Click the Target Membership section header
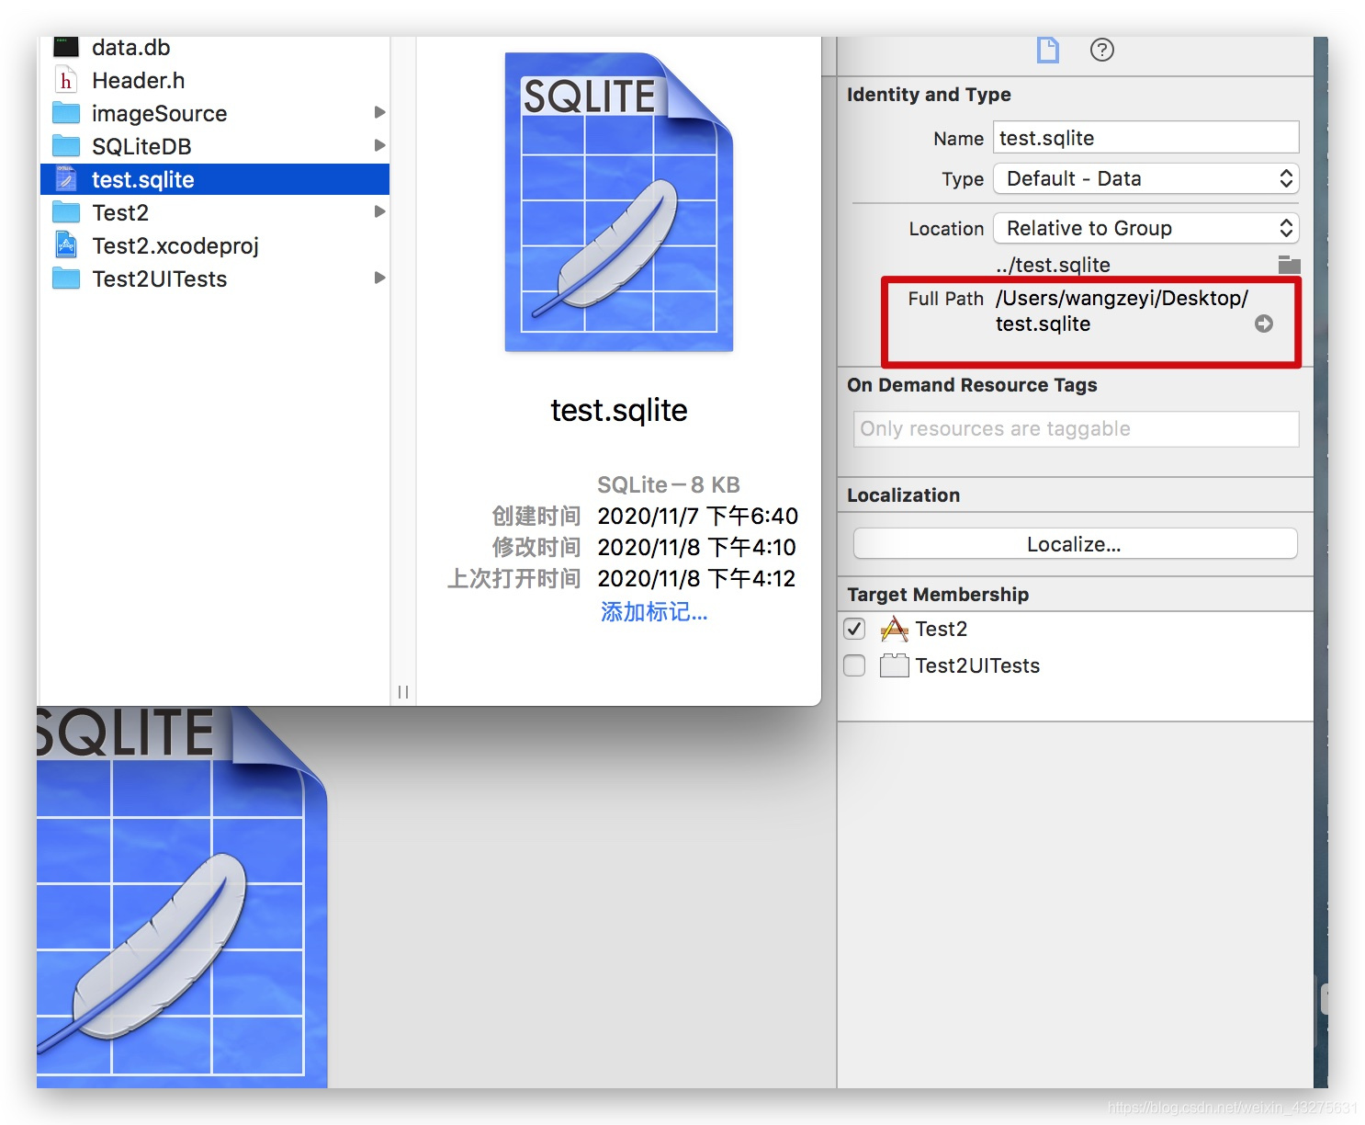Image resolution: width=1365 pixels, height=1125 pixels. coord(938,595)
